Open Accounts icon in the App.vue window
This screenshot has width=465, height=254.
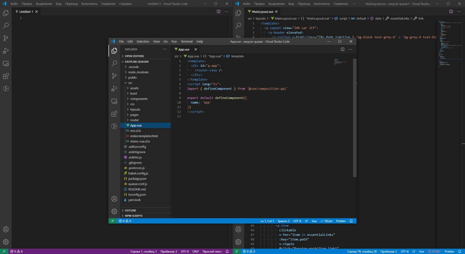[x=114, y=199]
